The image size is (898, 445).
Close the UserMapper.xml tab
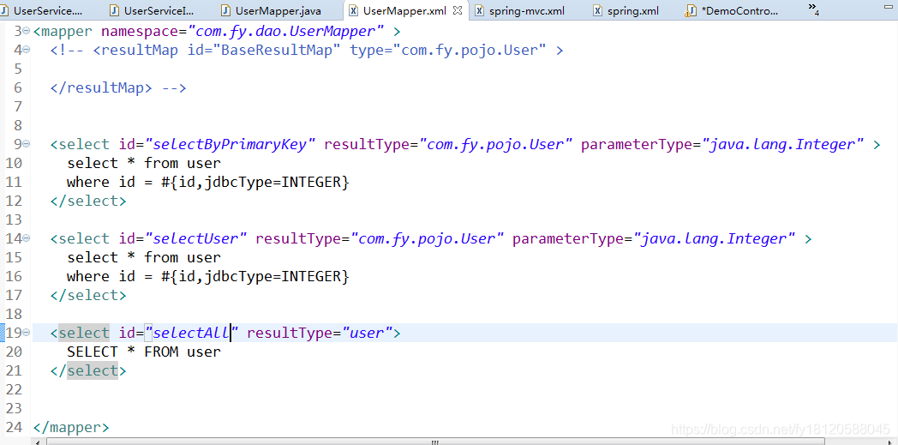pos(457,10)
